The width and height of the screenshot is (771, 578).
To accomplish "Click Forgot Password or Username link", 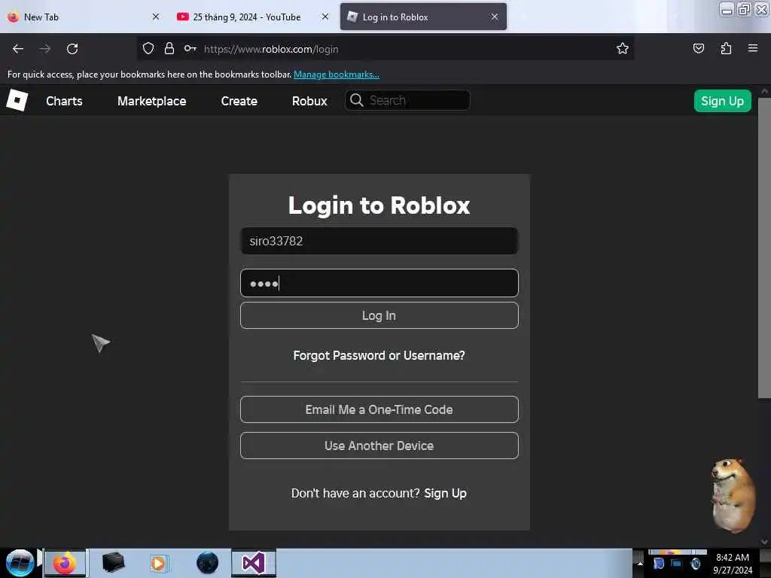I will click(x=379, y=355).
